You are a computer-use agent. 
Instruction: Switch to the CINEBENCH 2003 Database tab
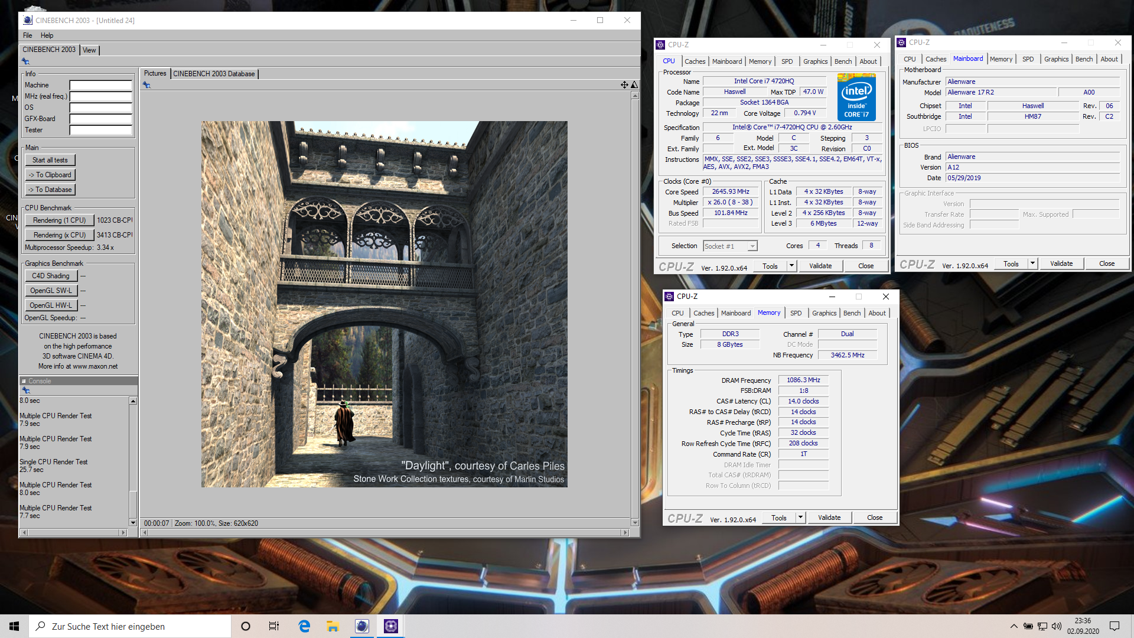(x=214, y=74)
